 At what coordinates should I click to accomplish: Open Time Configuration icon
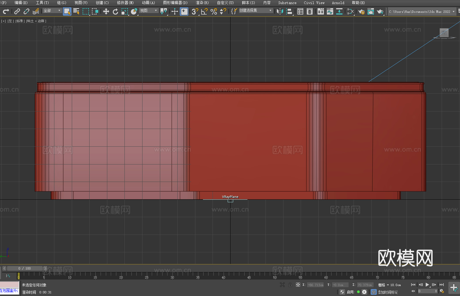pos(442,291)
